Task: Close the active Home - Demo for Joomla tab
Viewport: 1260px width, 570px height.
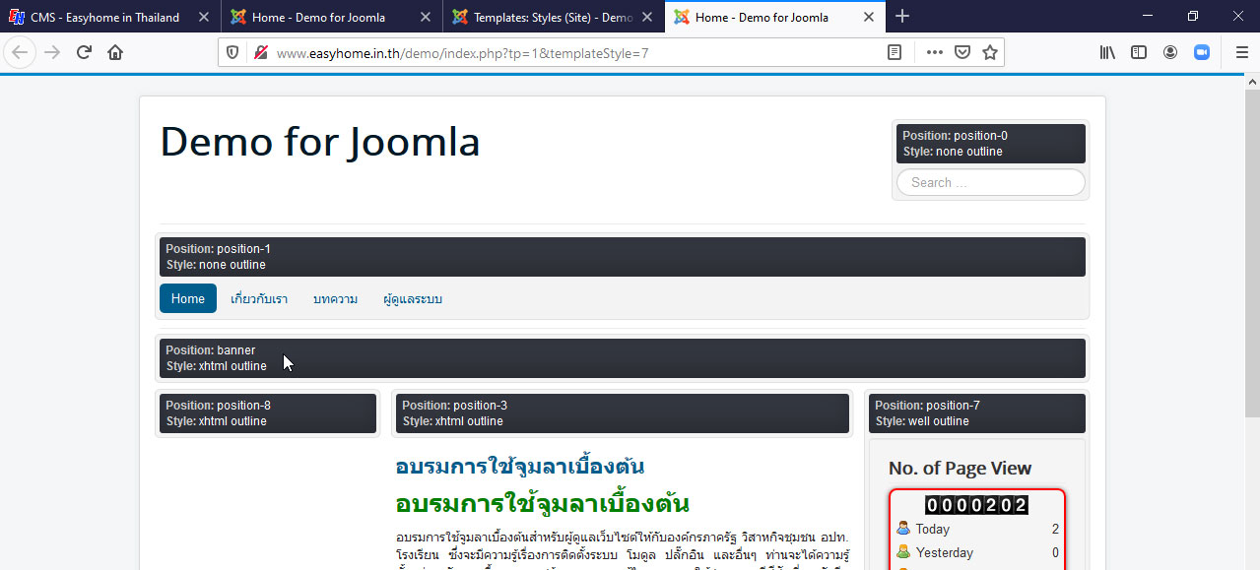Action: point(868,17)
